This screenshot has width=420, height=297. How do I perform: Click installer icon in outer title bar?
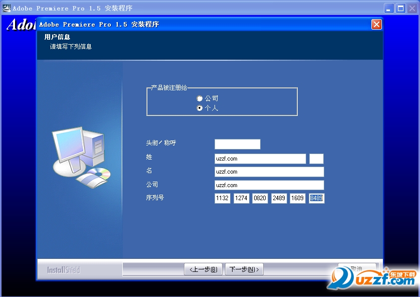point(7,9)
